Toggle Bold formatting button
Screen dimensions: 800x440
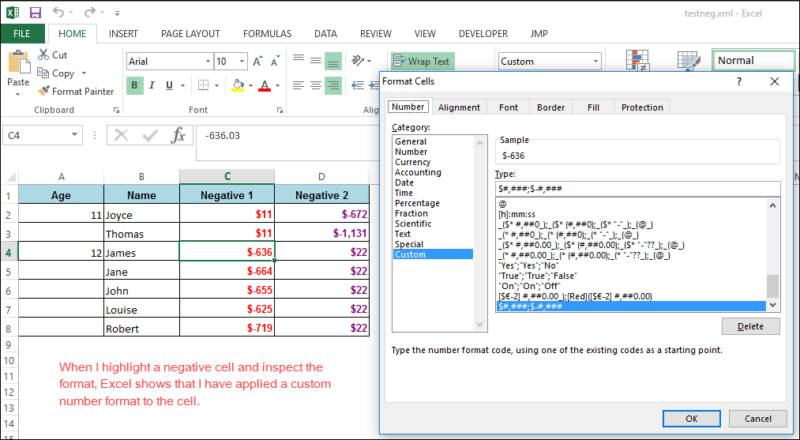tap(135, 85)
